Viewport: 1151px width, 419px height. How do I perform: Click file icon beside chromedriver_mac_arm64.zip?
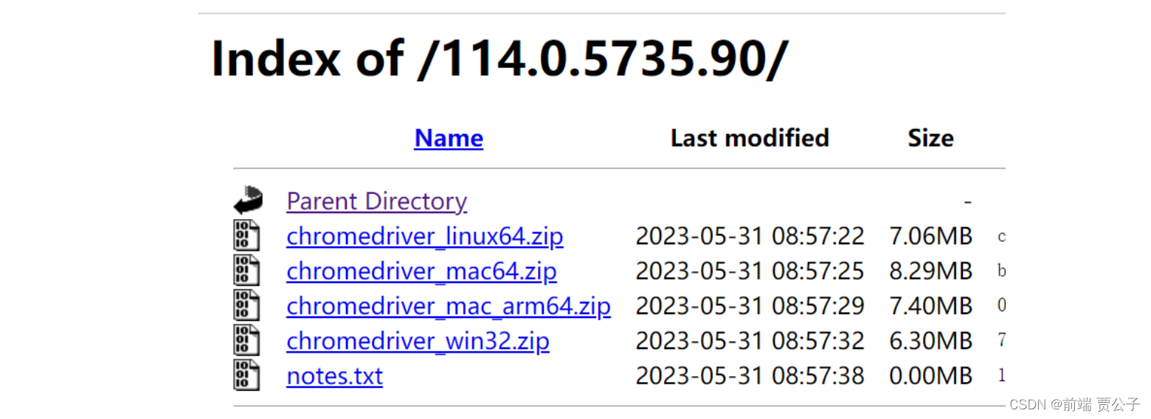click(246, 305)
